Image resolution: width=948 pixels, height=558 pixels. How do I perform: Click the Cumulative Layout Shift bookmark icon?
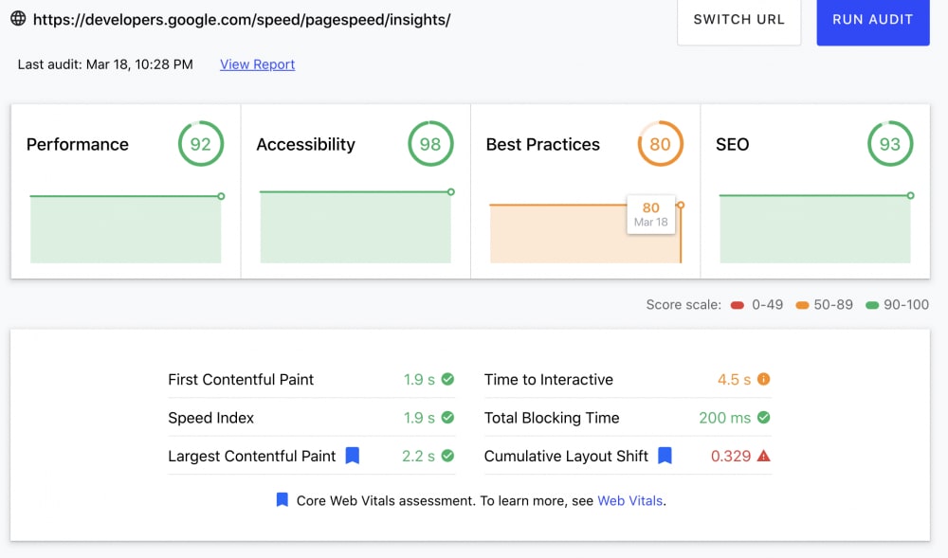pyautogui.click(x=665, y=456)
